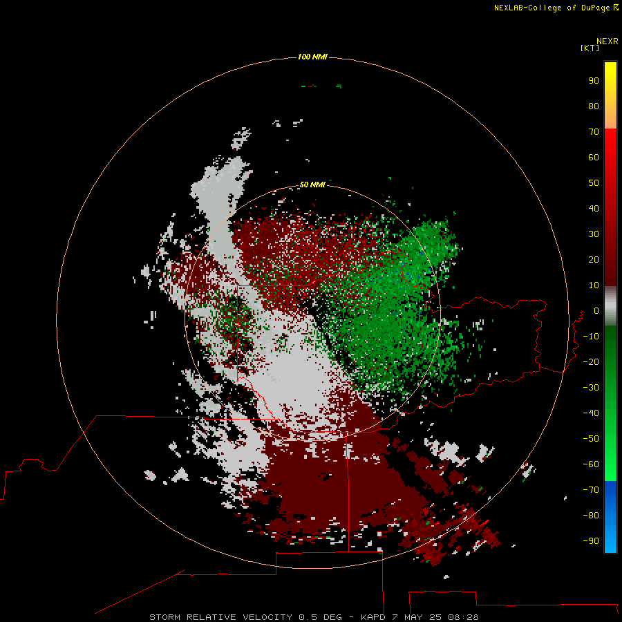
Task: Click the 30 knot scale label
Action: pyautogui.click(x=594, y=234)
